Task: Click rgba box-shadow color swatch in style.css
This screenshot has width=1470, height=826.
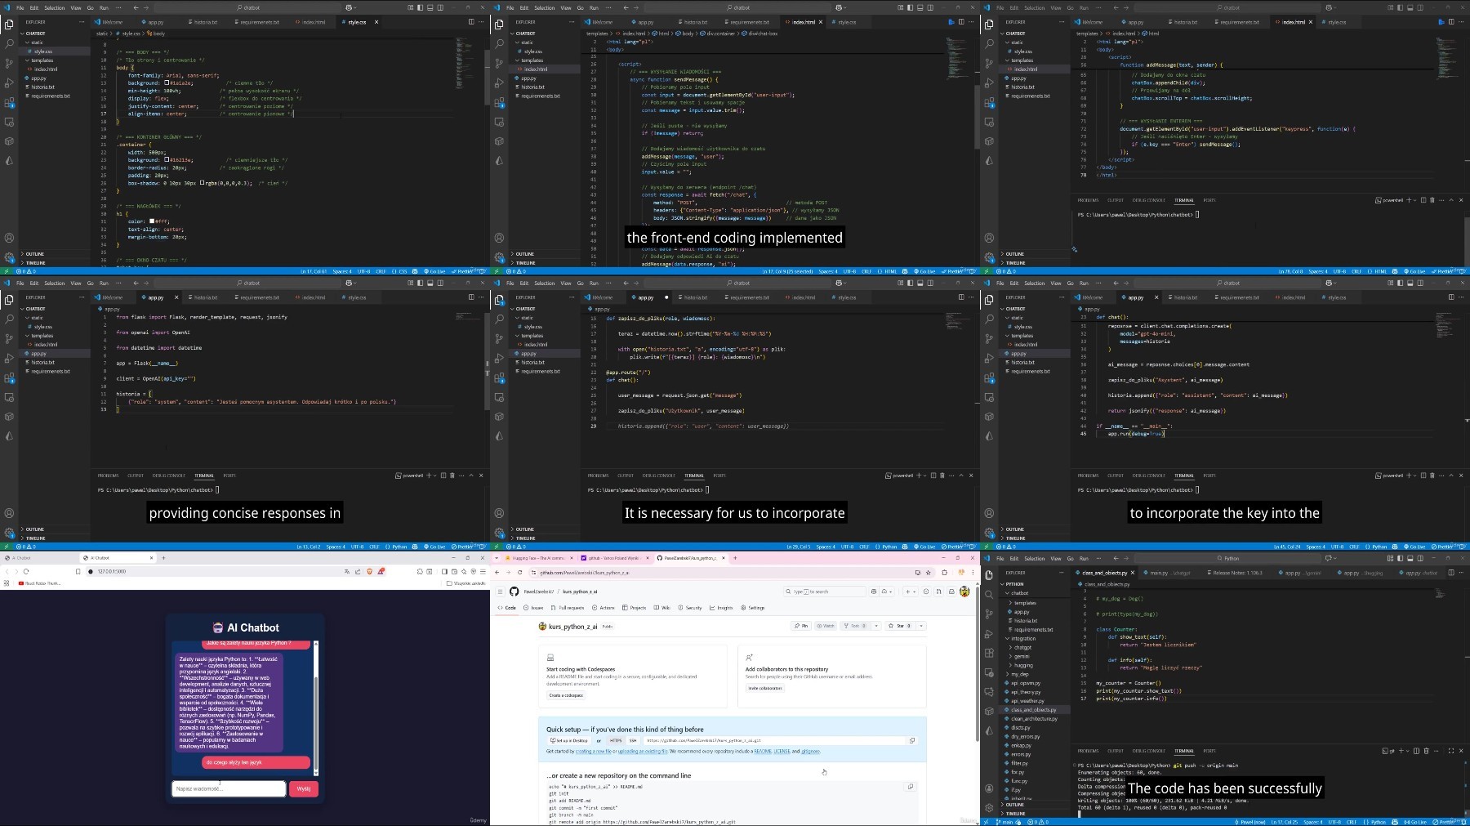Action: [x=203, y=183]
